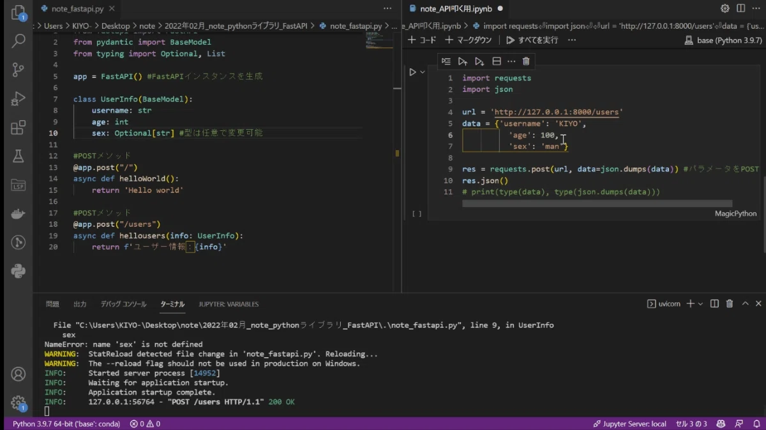The width and height of the screenshot is (766, 430).
Task: Select the uvicorn terminal entry
Action: tap(664, 303)
